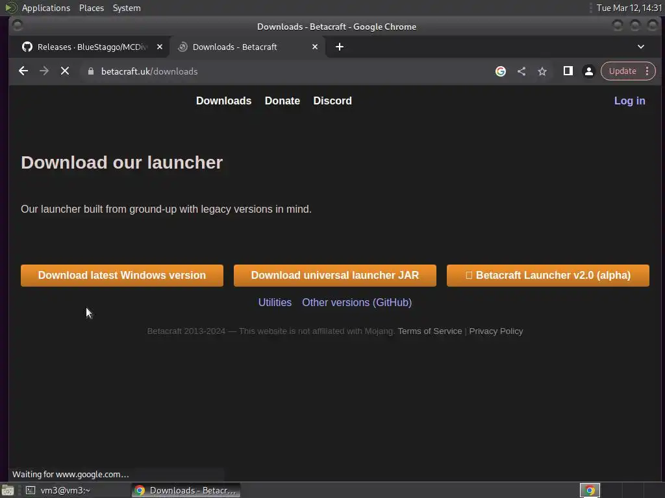Image resolution: width=665 pixels, height=498 pixels.
Task: Click show desktop icon in taskbar
Action: [x=8, y=490]
